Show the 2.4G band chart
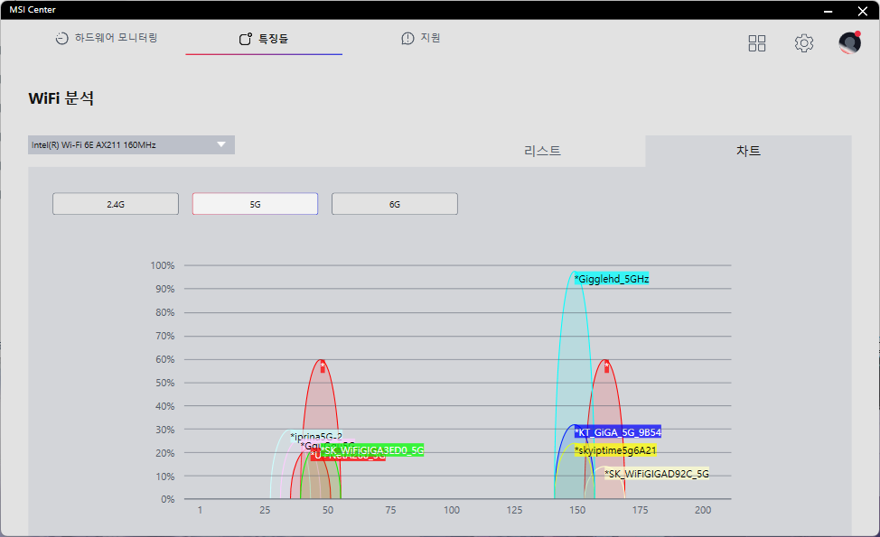The image size is (880, 537). (x=116, y=204)
